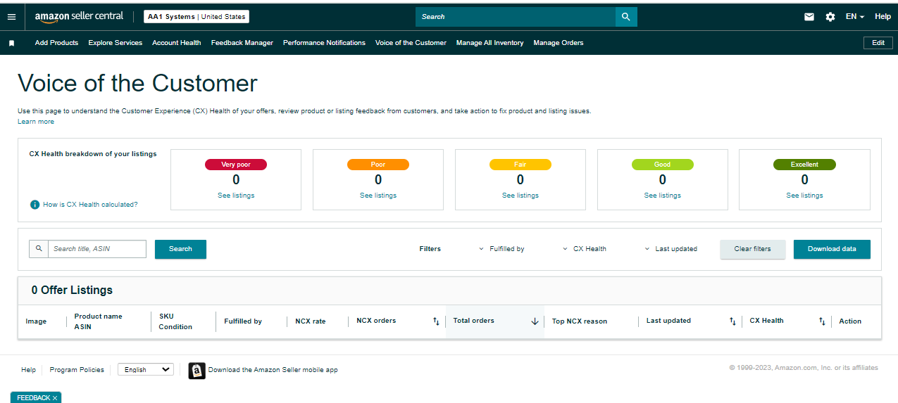See listings under Very poor
Screen dimensions: 898x403
click(236, 196)
